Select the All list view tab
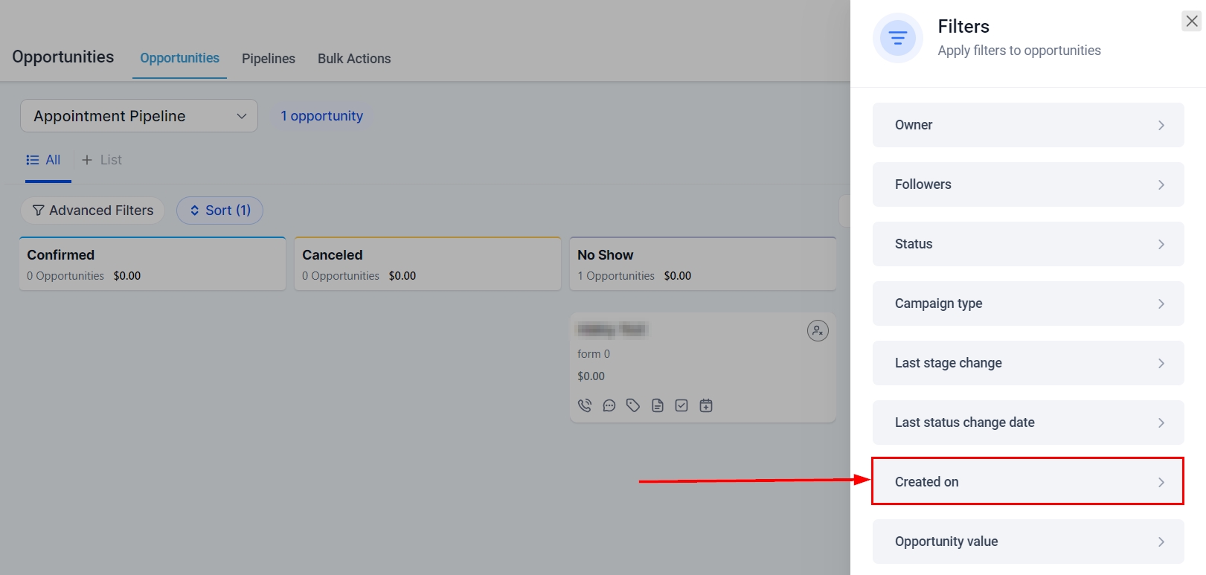The width and height of the screenshot is (1206, 575). tap(44, 160)
